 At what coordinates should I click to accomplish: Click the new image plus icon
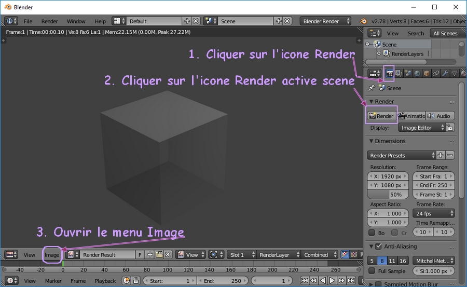coord(150,255)
